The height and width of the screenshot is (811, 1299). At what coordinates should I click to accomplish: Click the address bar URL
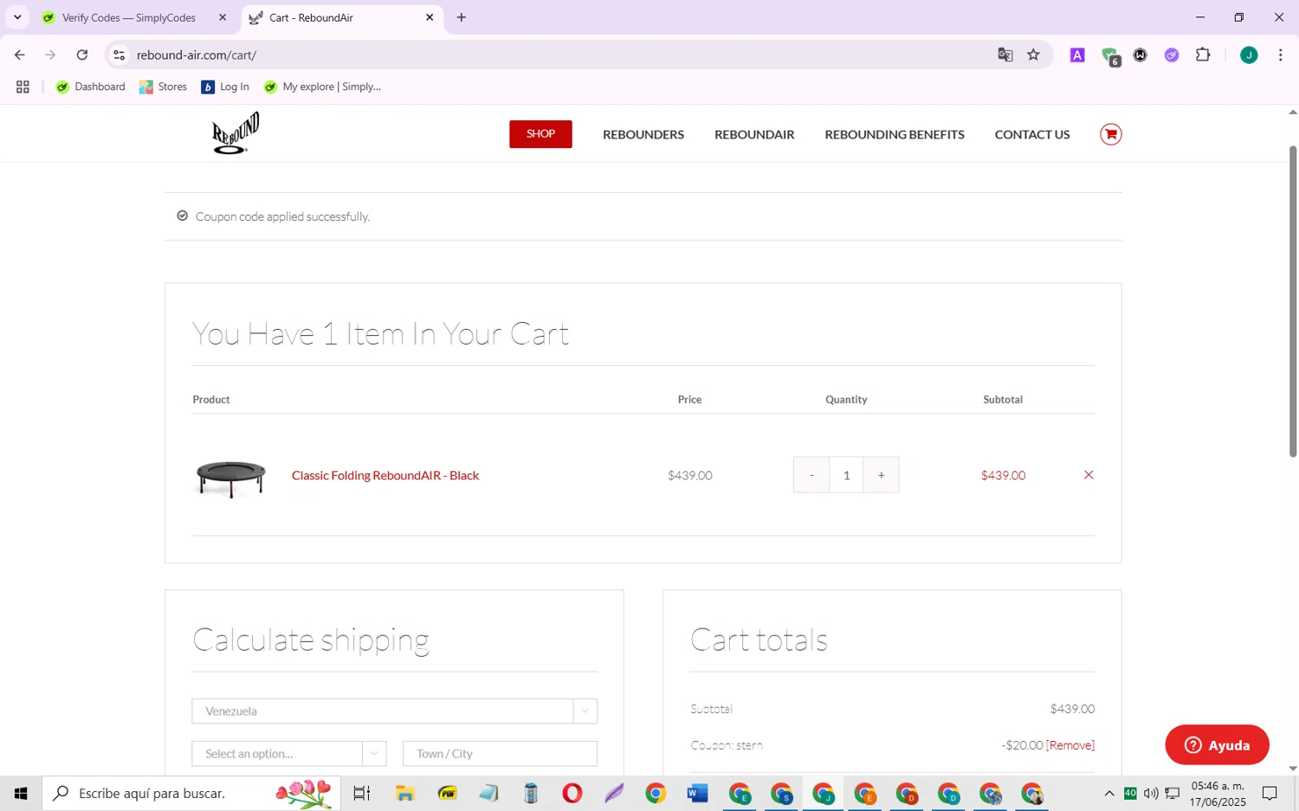pos(197,55)
